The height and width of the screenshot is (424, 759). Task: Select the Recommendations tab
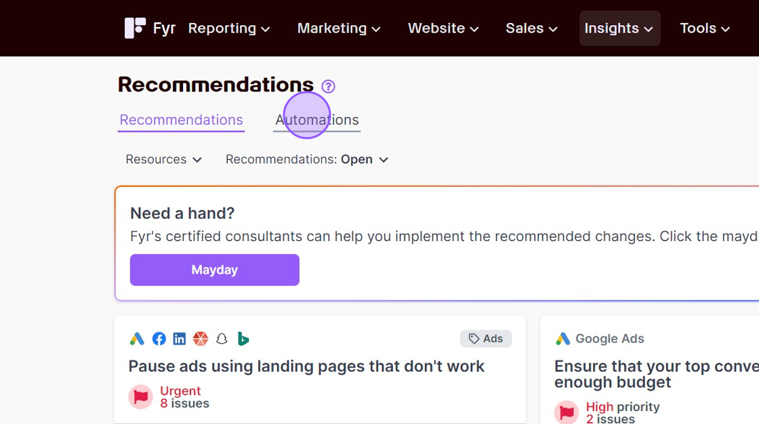(x=181, y=120)
